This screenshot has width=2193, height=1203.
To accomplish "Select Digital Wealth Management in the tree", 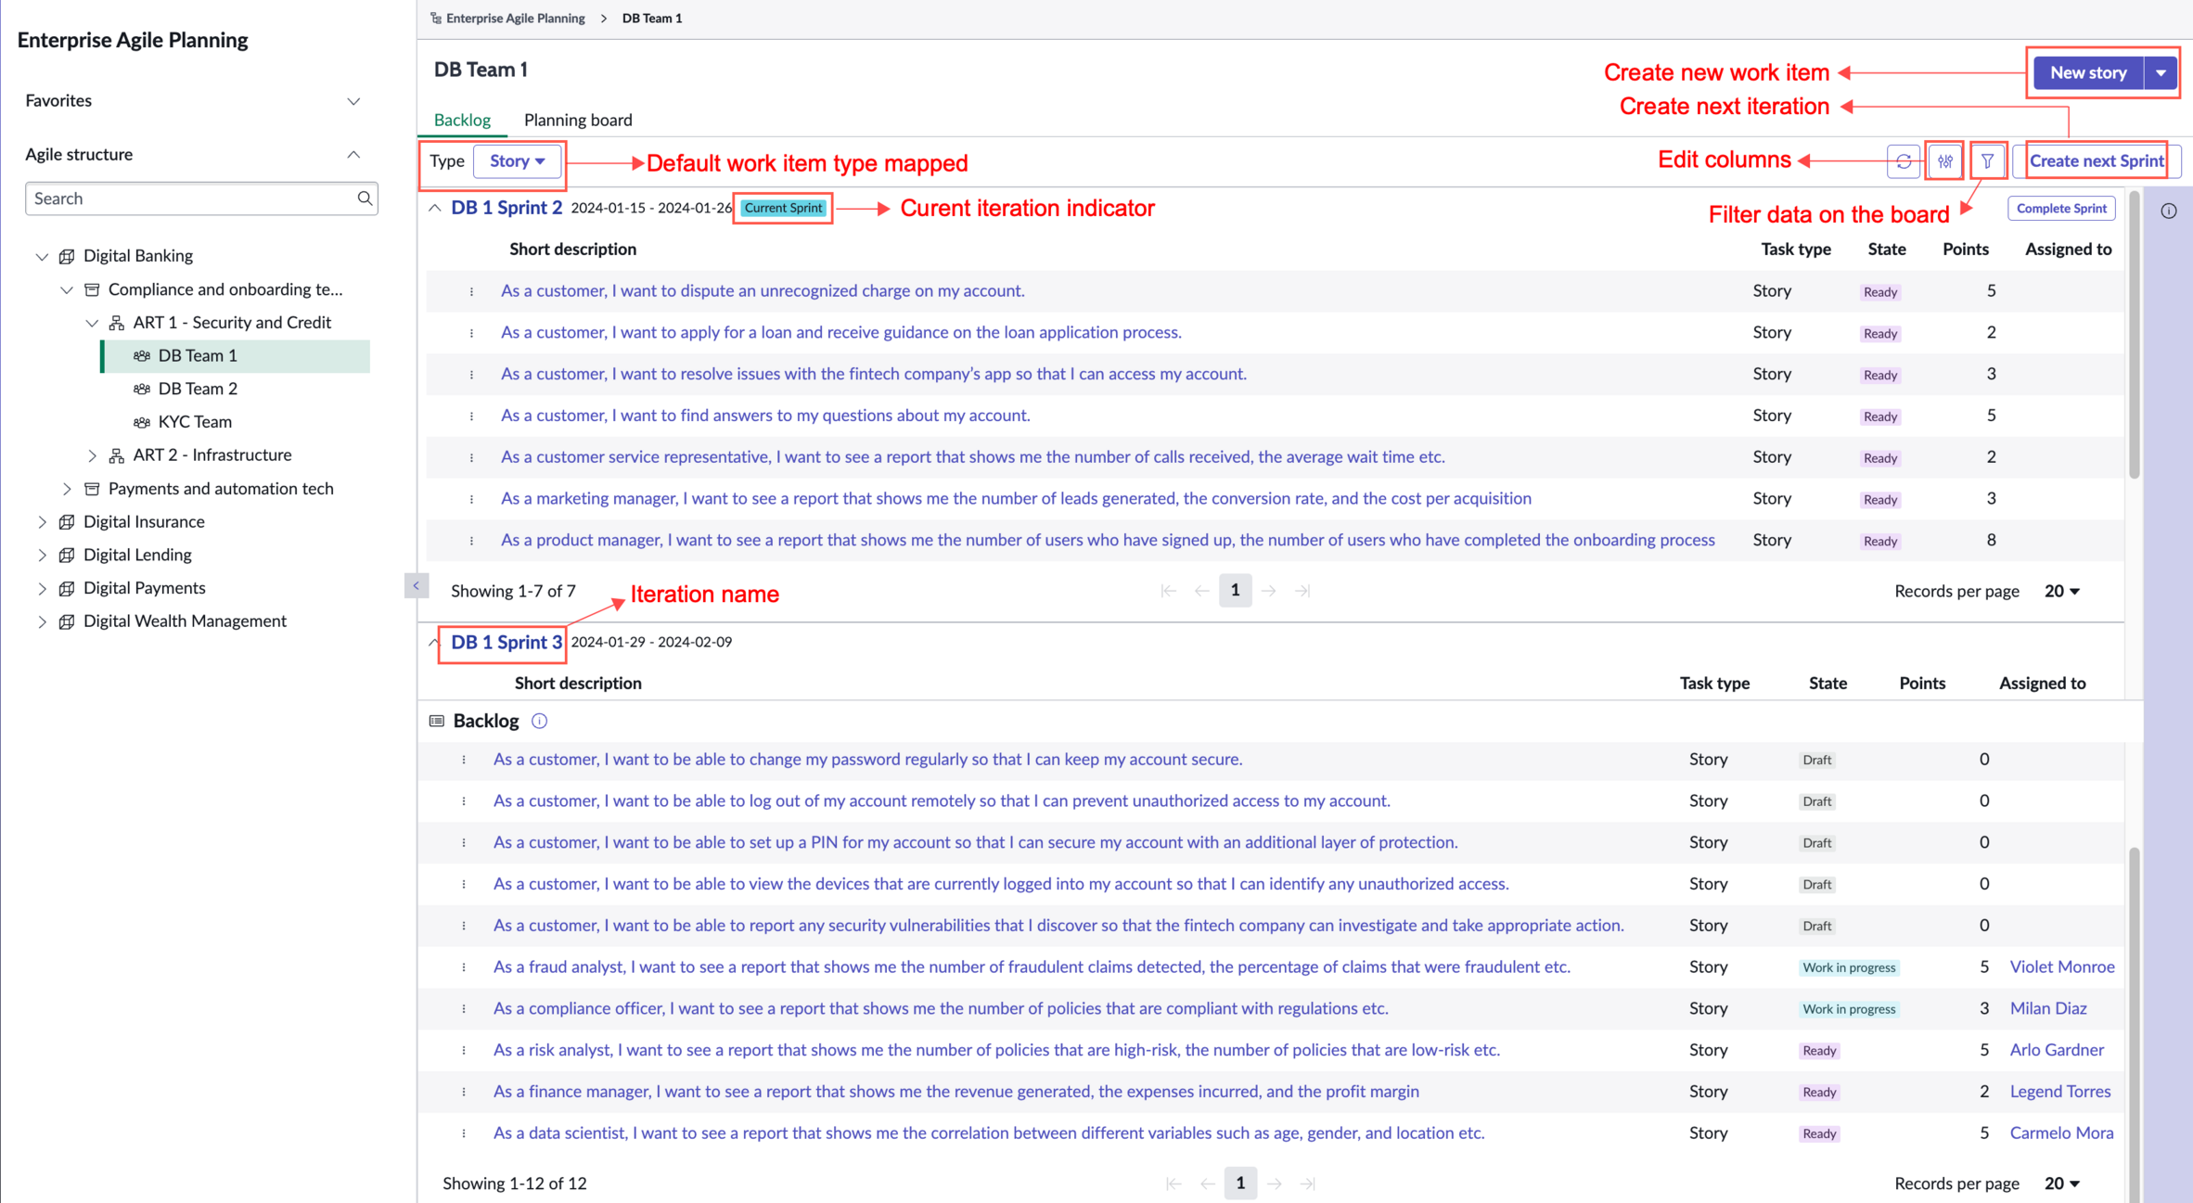I will pos(185,621).
